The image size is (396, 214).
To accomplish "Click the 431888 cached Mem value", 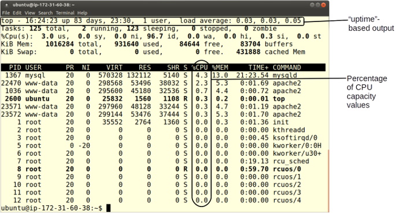I will pyautogui.click(x=248, y=52).
